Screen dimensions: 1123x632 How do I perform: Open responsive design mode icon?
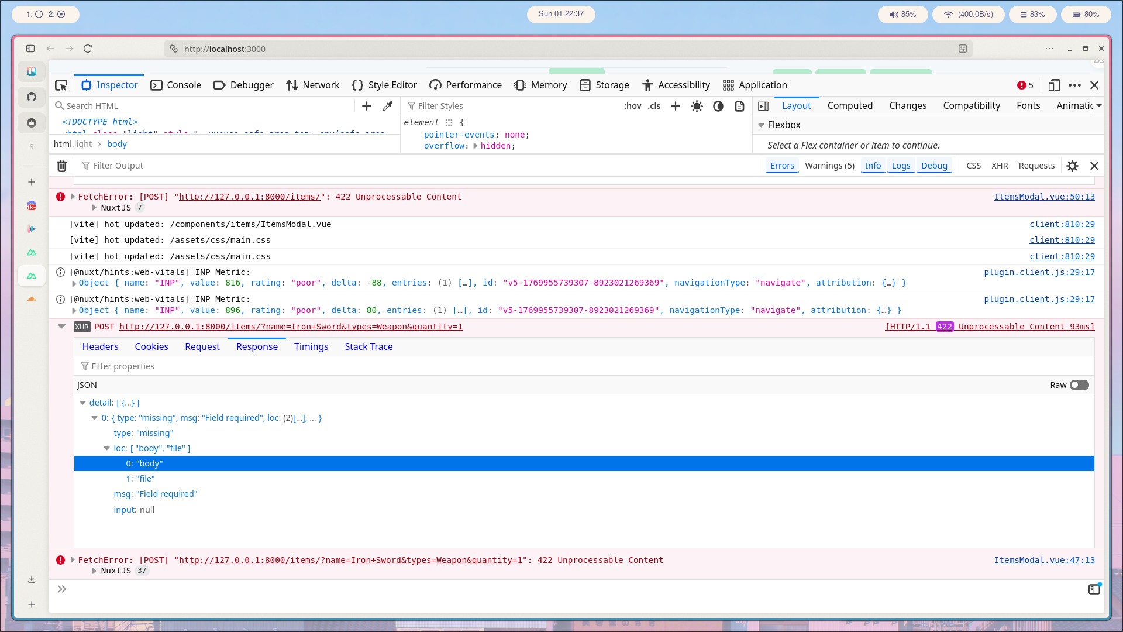click(1054, 85)
